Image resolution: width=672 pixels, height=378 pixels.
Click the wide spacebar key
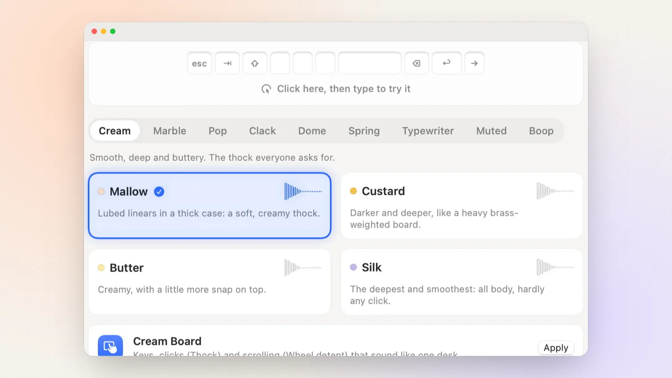pos(370,63)
